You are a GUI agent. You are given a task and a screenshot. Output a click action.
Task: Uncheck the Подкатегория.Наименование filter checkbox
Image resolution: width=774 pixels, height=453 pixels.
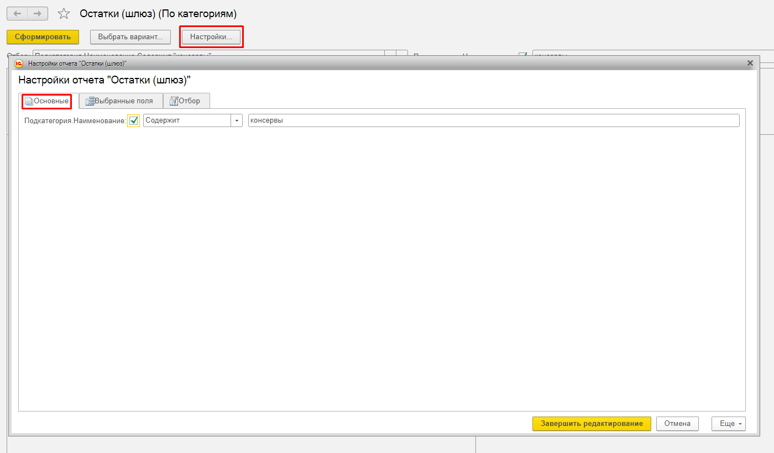pyautogui.click(x=133, y=120)
